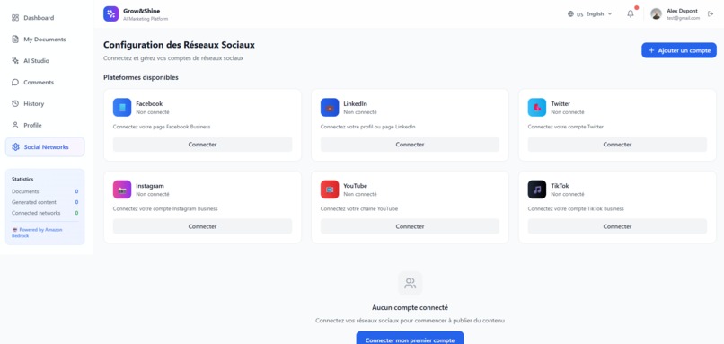Click the YouTube platform icon
The width and height of the screenshot is (724, 344).
330,190
